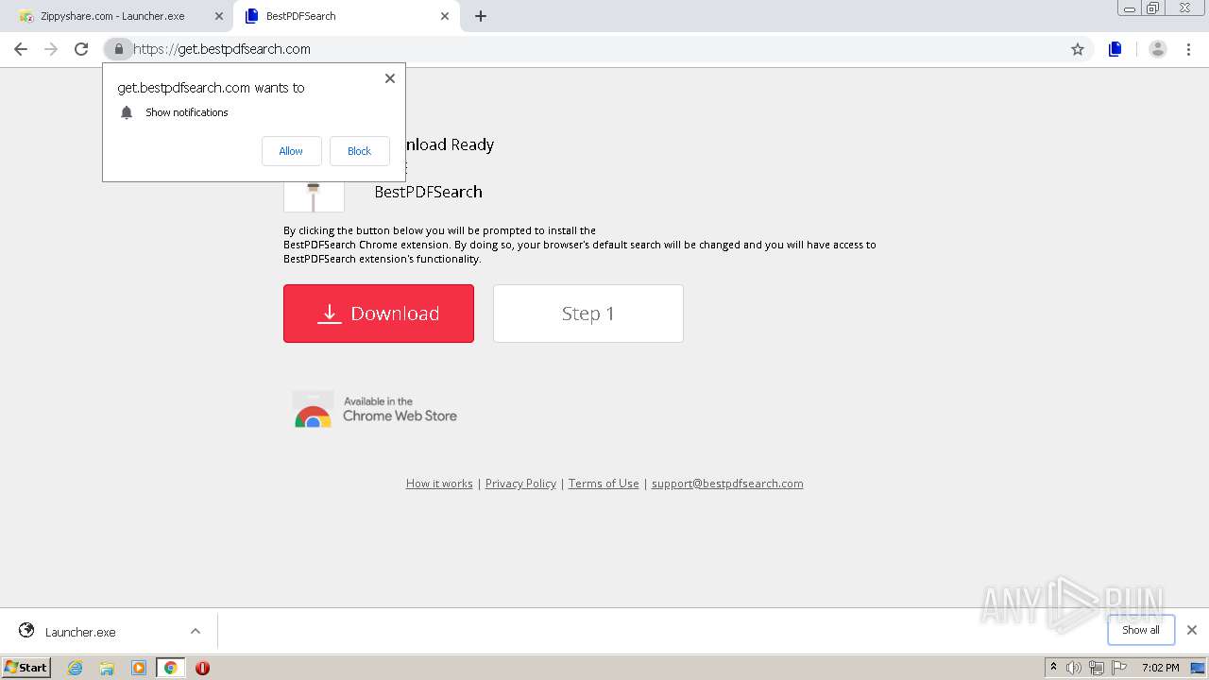The image size is (1209, 680).
Task: Click the red Download button
Action: (x=379, y=314)
